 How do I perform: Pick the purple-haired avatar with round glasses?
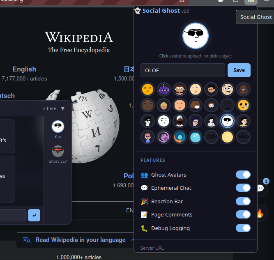tap(196, 121)
